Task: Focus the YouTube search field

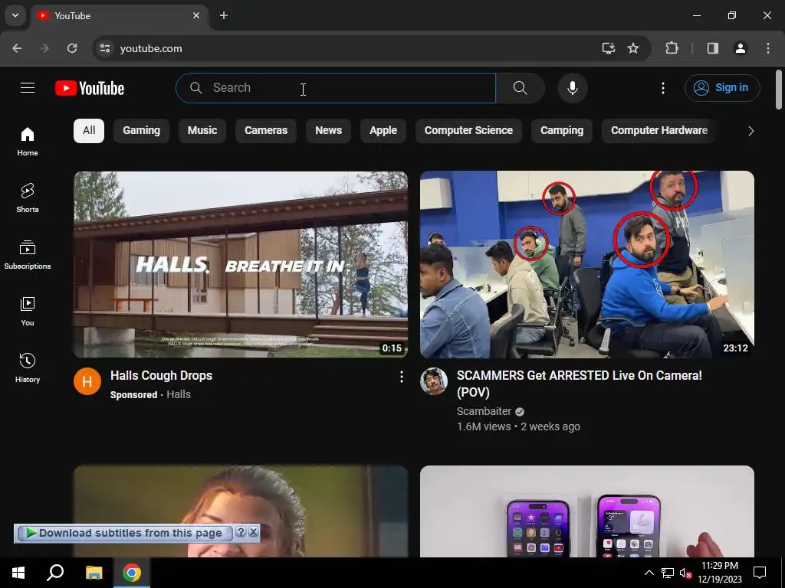Action: (x=336, y=88)
